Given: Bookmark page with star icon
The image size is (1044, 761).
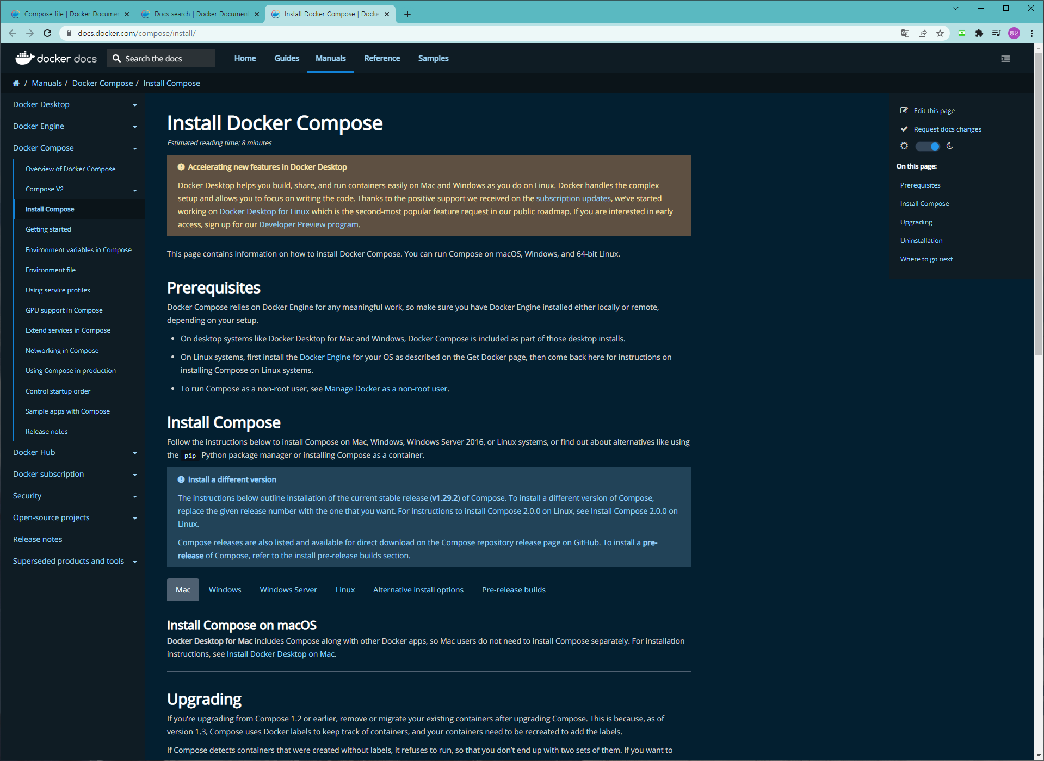Looking at the screenshot, I should [940, 33].
